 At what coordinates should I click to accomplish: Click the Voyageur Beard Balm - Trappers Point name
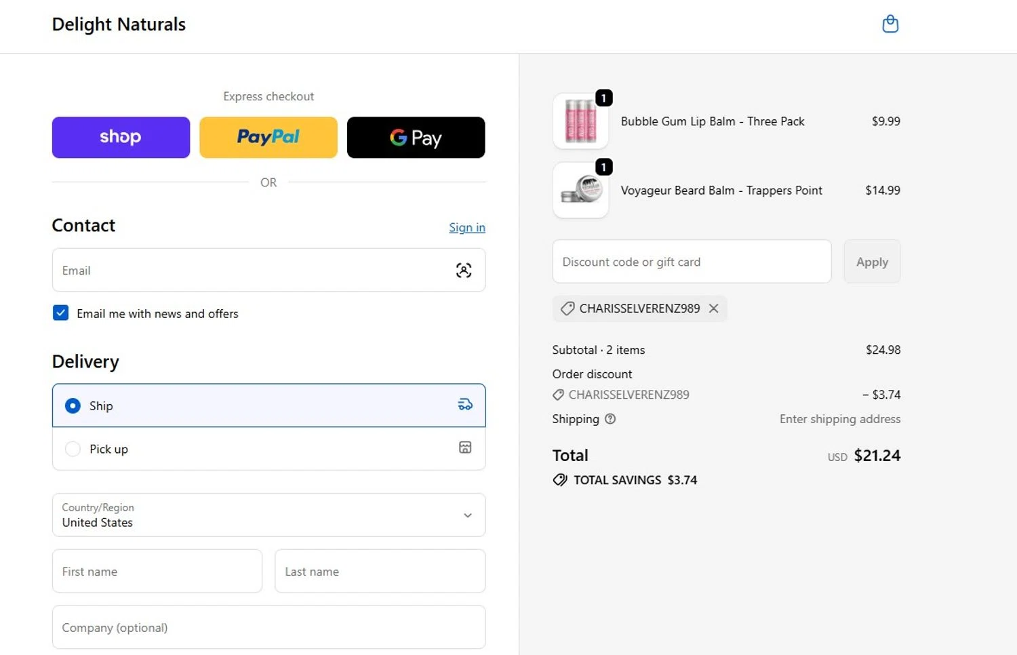(721, 191)
